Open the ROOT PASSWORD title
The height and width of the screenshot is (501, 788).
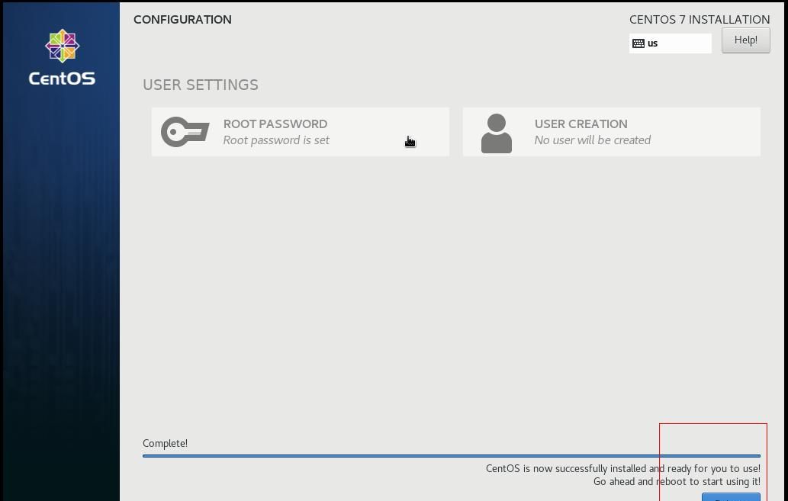(275, 124)
